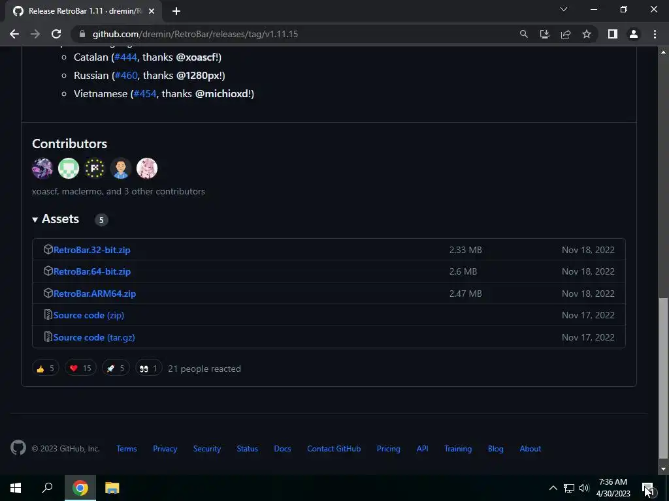Open pull request #460 link
The width and height of the screenshot is (669, 501).
(x=126, y=76)
